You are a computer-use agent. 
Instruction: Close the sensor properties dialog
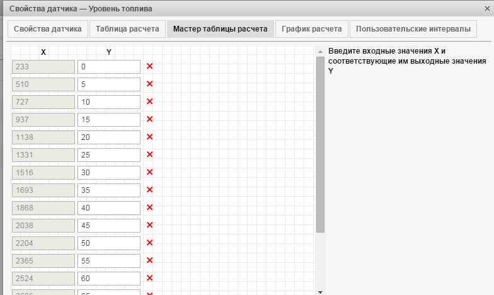click(x=485, y=9)
